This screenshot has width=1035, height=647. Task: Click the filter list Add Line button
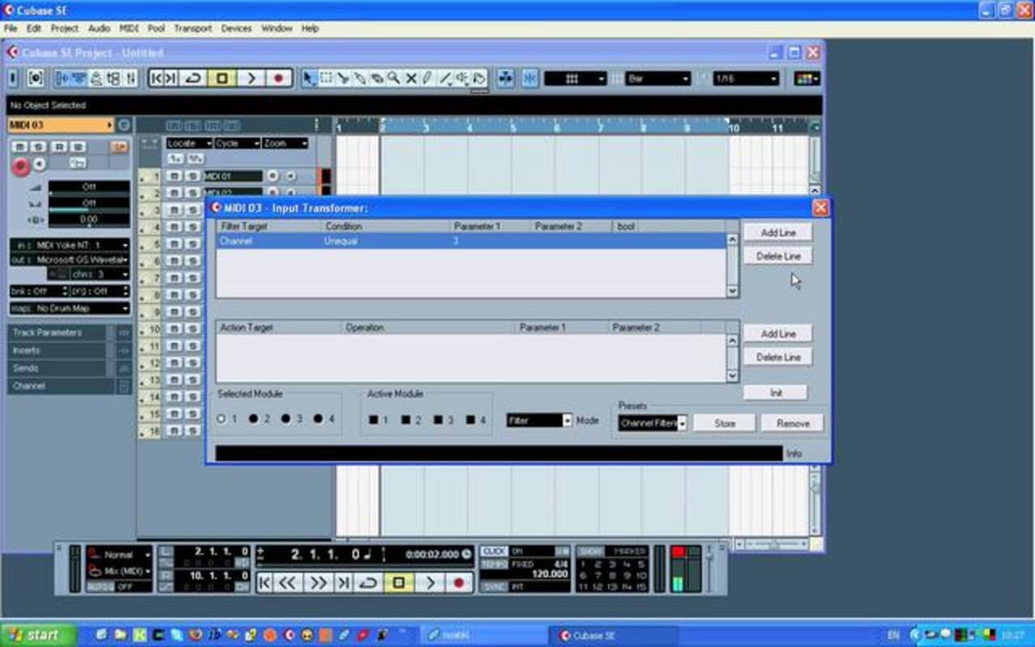tap(778, 232)
